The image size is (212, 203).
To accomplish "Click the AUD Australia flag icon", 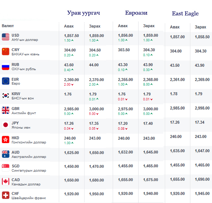I will click(6, 154).
